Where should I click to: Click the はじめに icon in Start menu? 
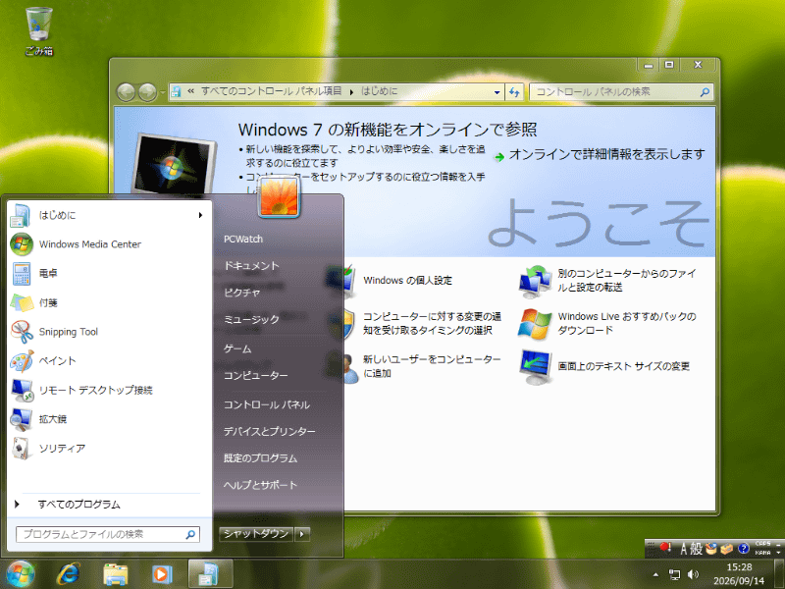[x=21, y=215]
